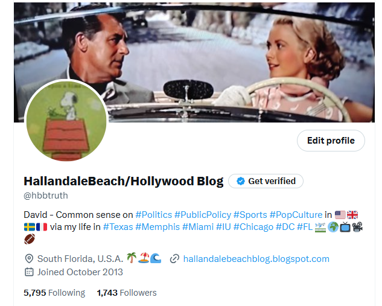Image resolution: width=382 pixels, height=306 pixels.
Task: Select the #IU hashtag
Action: click(x=223, y=227)
